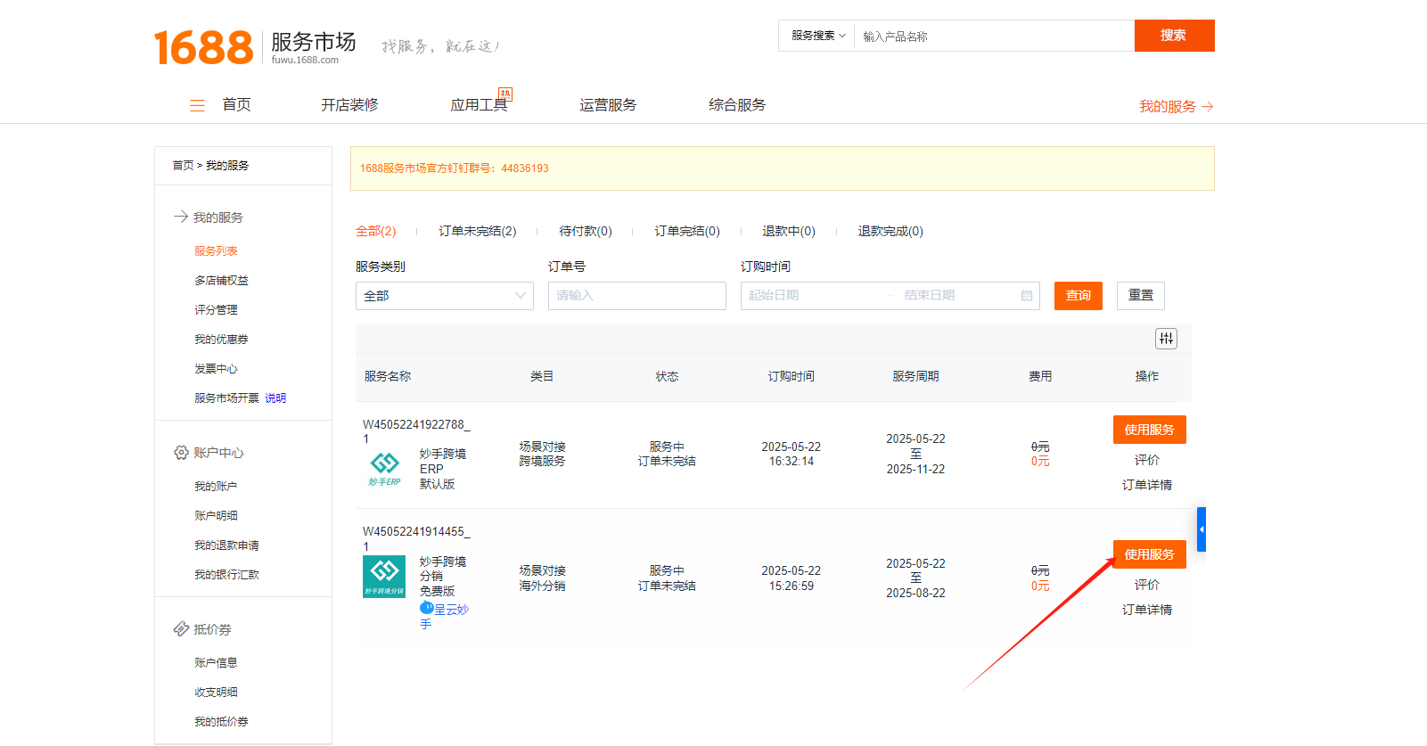Focus the product name search box
The width and height of the screenshot is (1427, 746).
point(995,36)
